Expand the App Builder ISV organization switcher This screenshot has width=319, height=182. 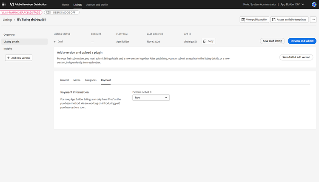click(292, 4)
